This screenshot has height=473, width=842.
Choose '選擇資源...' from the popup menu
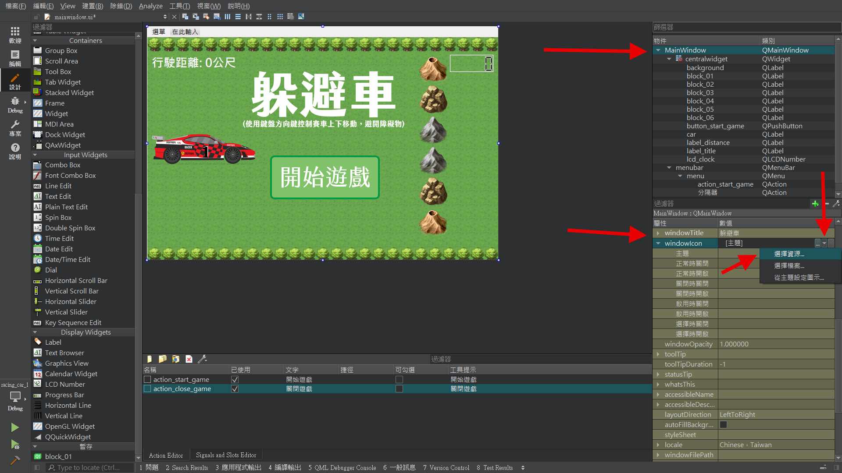pos(789,254)
